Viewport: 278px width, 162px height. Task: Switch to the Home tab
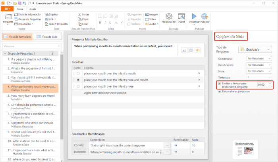[x=20, y=9]
